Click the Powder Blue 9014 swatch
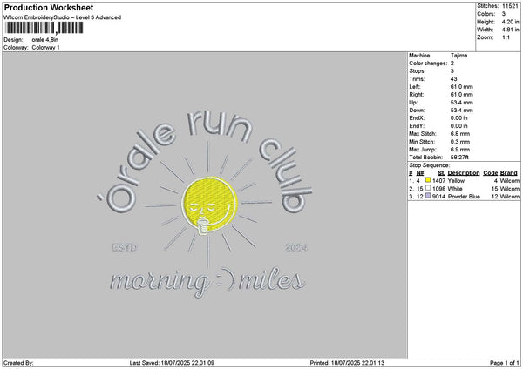Image resolution: width=523 pixels, height=369 pixels. (x=428, y=196)
